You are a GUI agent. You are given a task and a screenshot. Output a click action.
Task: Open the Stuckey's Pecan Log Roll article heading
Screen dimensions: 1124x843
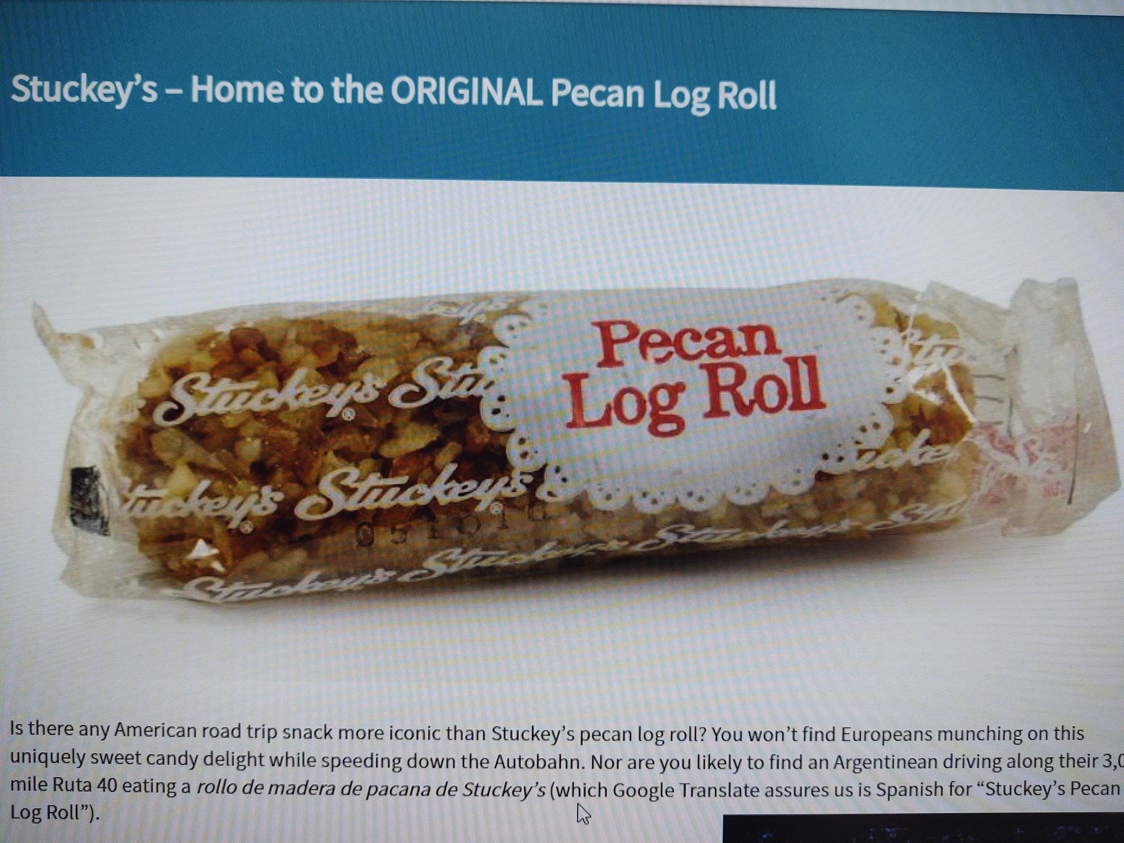click(393, 92)
